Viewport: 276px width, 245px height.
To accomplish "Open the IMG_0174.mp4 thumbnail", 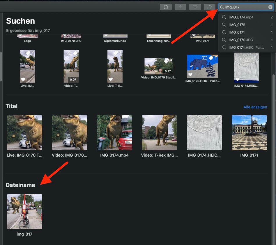I will pyautogui.click(x=114, y=133).
